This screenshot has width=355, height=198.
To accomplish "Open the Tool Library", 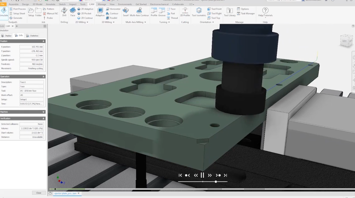I will point(229,12).
